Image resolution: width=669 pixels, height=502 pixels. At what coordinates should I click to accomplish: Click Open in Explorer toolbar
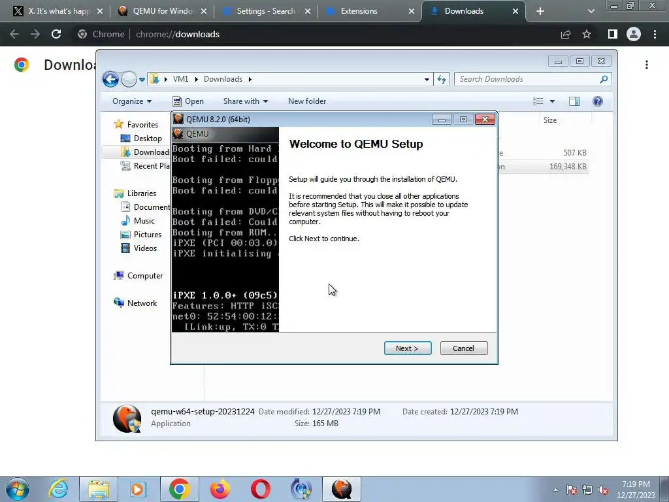tap(188, 101)
